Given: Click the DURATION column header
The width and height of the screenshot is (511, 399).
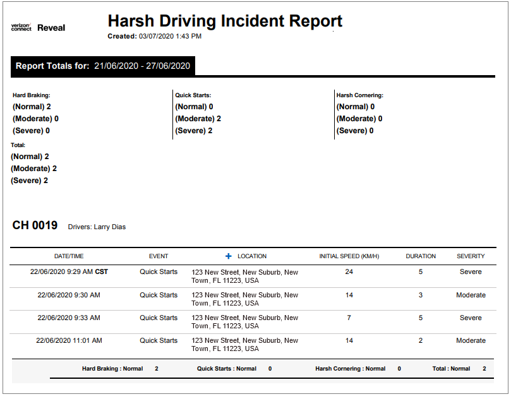Looking at the screenshot, I should tap(421, 256).
